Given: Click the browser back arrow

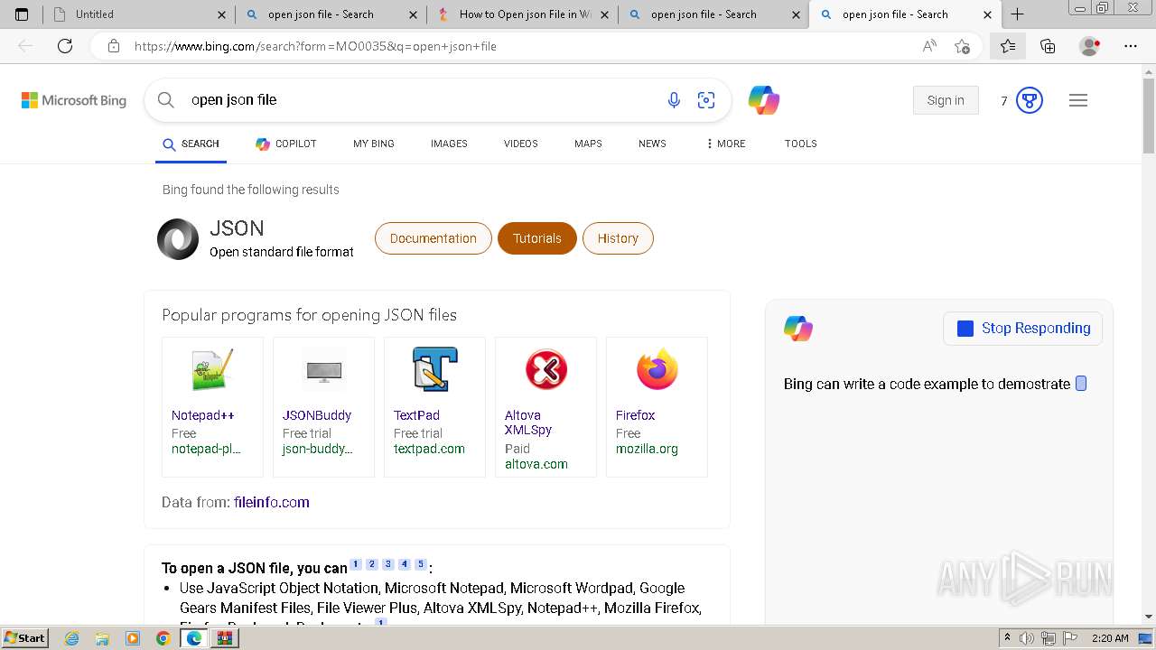Looking at the screenshot, I should click(x=25, y=46).
